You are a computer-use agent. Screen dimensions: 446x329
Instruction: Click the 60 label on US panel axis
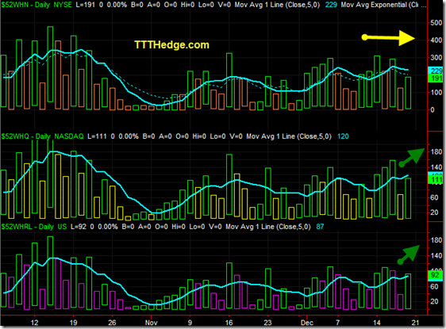(x=434, y=286)
